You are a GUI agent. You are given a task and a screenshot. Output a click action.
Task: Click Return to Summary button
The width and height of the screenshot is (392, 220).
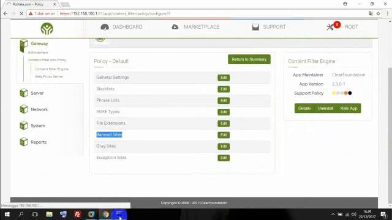[249, 59]
